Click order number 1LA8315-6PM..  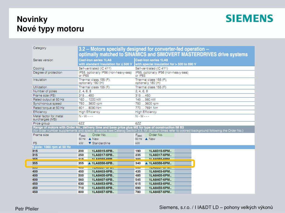160,151
